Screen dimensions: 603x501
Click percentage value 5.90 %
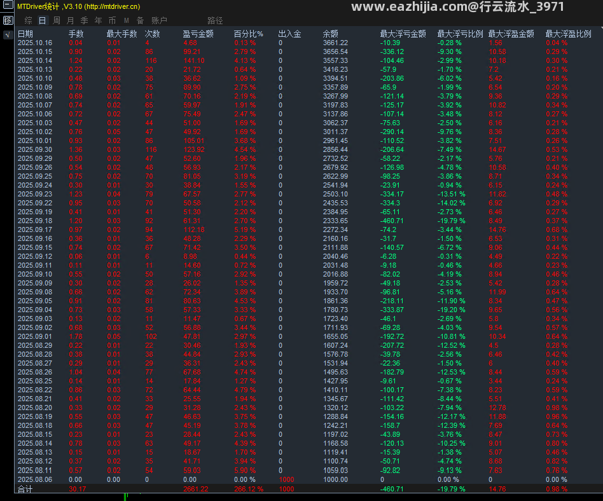pyautogui.click(x=245, y=470)
